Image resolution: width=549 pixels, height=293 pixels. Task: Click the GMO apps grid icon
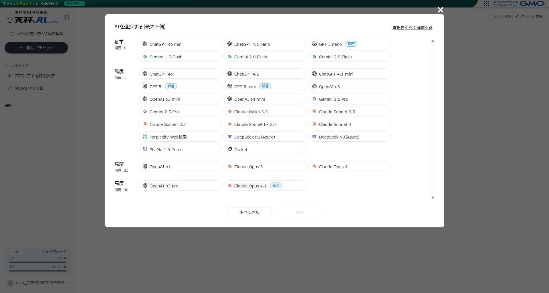[x=486, y=3]
